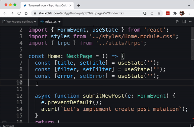This screenshot has width=194, height=127.
Task: Click the unsaved dot on index.tsx tab
Action: point(59,22)
